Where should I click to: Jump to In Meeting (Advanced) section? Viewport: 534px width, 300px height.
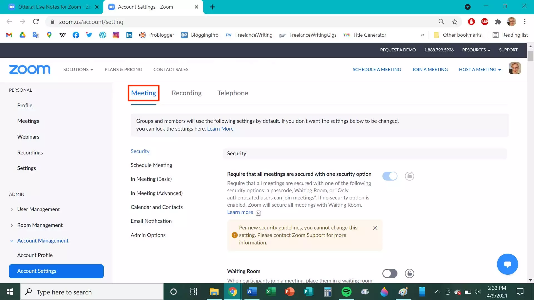(157, 193)
